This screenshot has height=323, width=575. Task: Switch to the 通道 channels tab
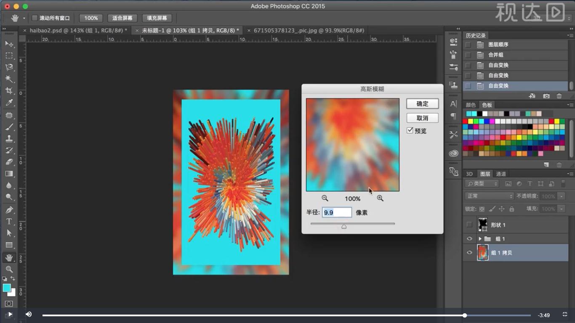(500, 174)
